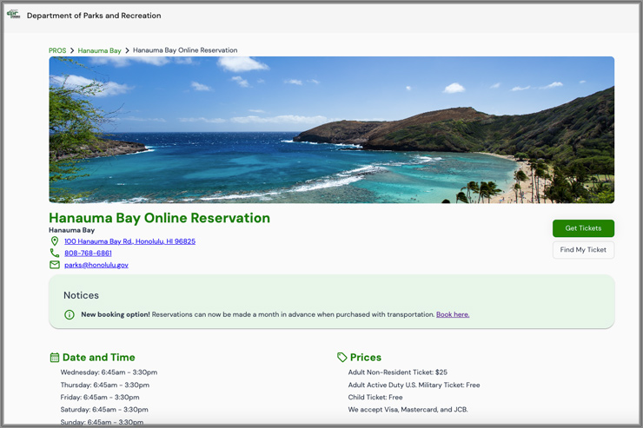Open the Hanauma Bay breadcrumb link
643x428 pixels.
click(x=99, y=51)
